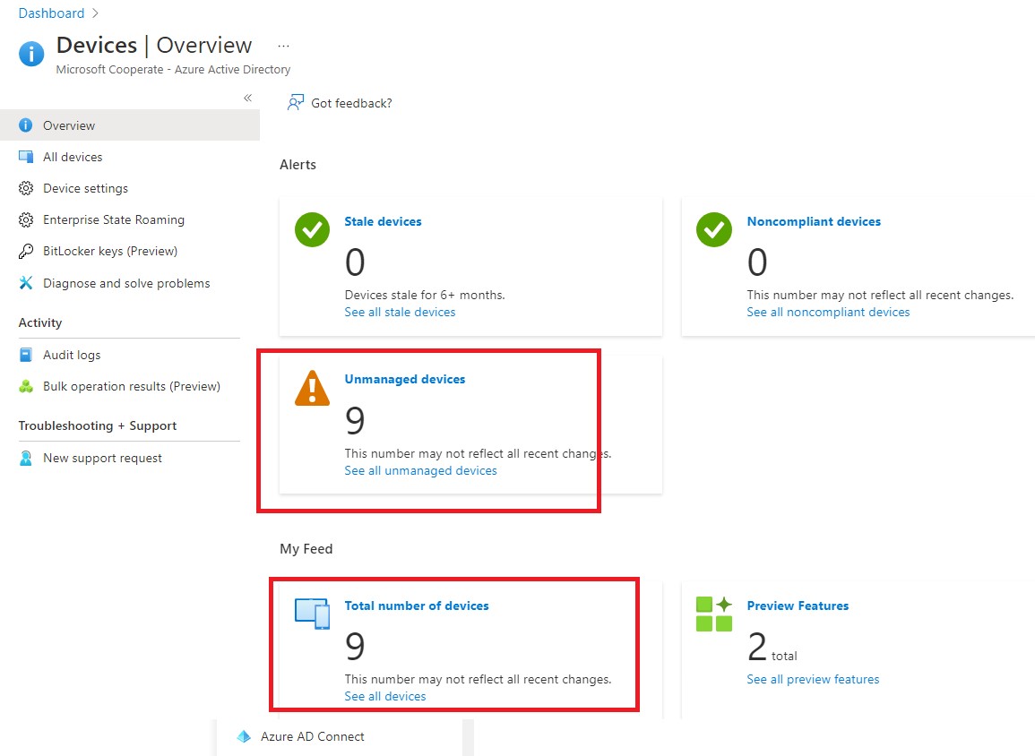1035x756 pixels.
Task: Click the Diagnose and solve problems wrench icon
Action: pos(26,283)
